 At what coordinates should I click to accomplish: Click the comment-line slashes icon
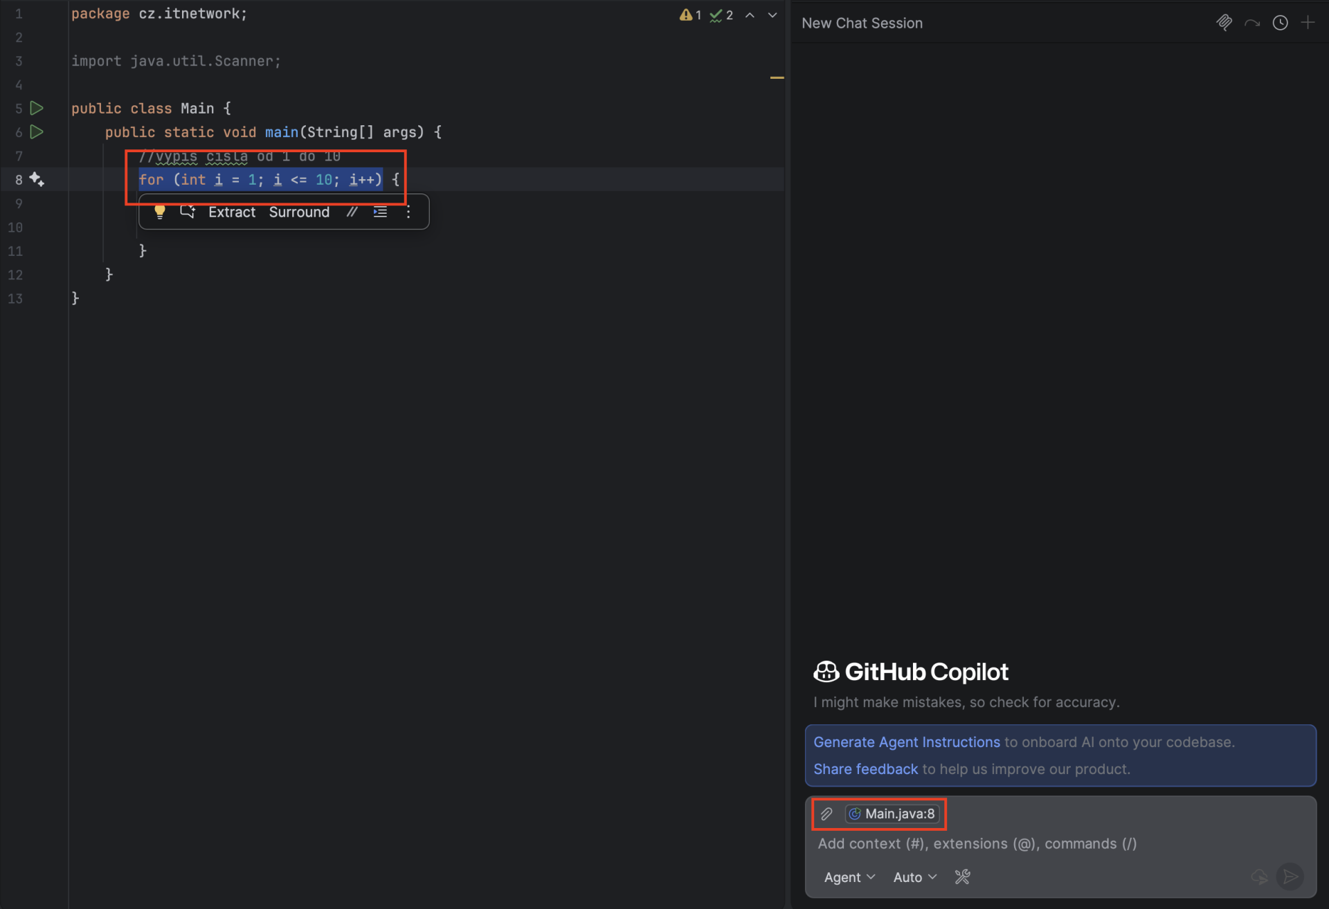point(352,212)
